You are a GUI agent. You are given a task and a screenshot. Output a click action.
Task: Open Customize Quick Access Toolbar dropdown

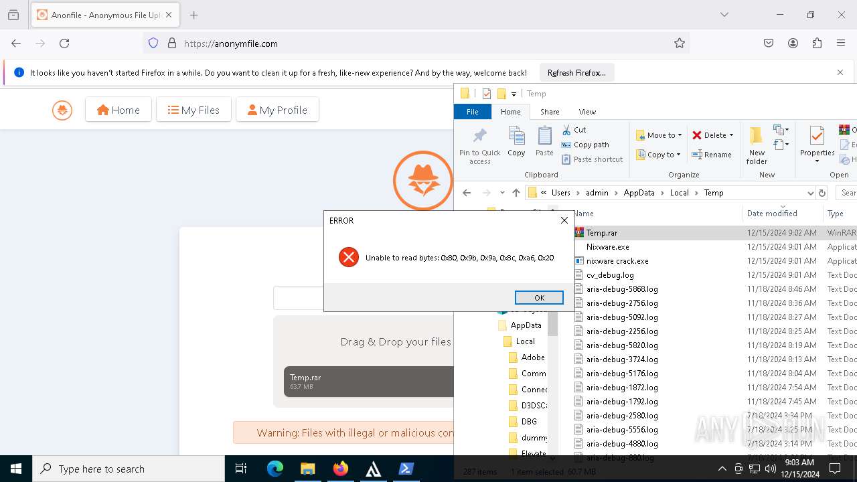pos(514,94)
